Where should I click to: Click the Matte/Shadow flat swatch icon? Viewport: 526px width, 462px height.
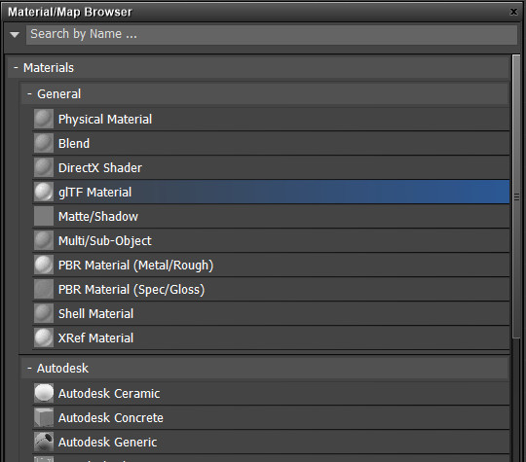(x=44, y=216)
